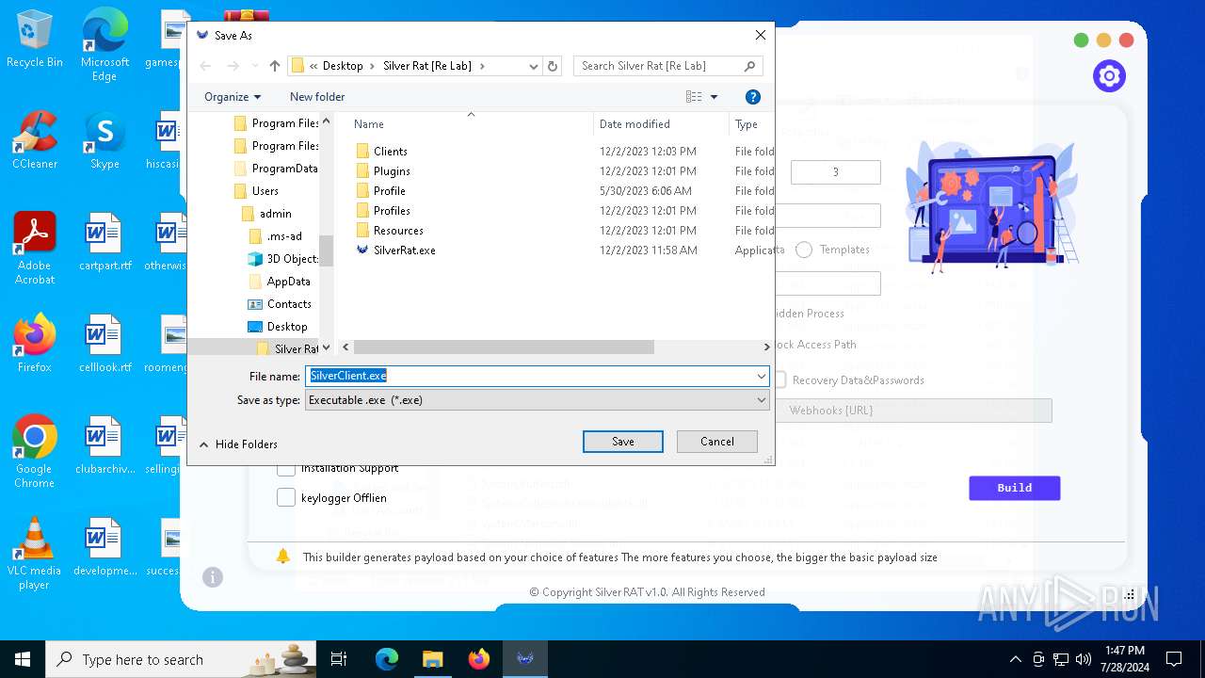Open recent locations dropdown arrow
The width and height of the screenshot is (1205, 678).
click(254, 66)
